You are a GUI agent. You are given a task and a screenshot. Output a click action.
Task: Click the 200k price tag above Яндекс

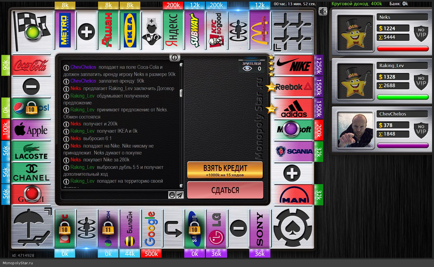[x=173, y=5]
